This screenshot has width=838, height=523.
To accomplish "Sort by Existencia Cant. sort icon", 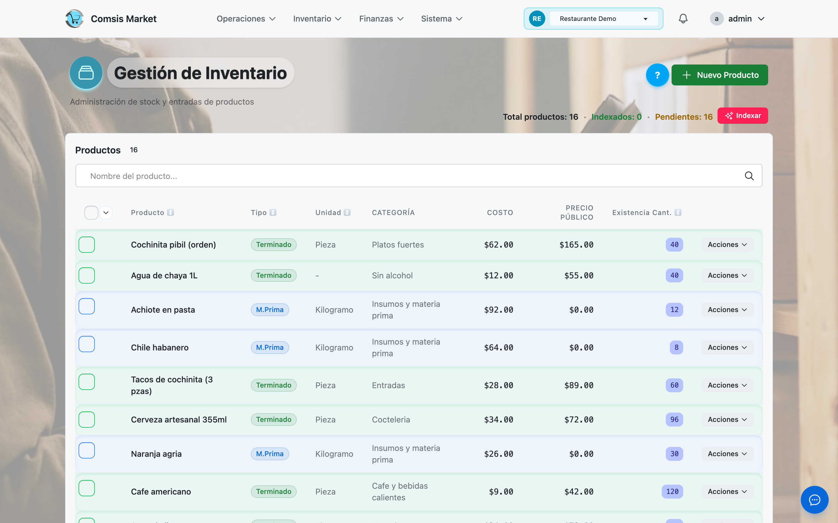I will click(678, 212).
